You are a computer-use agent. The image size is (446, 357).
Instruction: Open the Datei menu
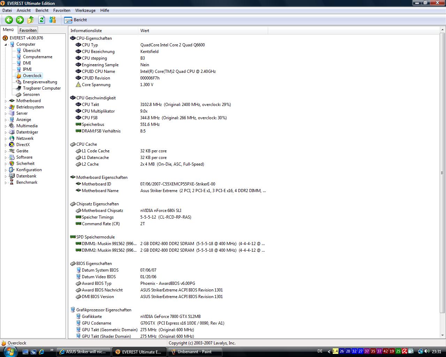[x=7, y=10]
